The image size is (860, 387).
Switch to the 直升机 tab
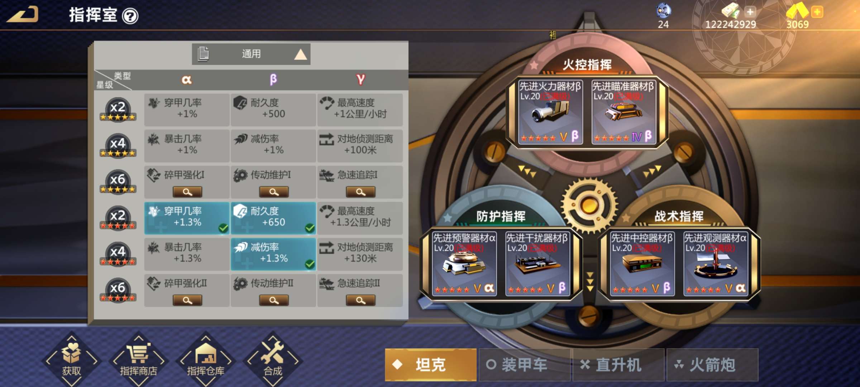click(618, 365)
